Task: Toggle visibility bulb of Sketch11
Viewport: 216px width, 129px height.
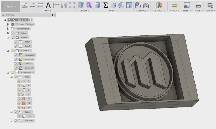Action: (16, 64)
